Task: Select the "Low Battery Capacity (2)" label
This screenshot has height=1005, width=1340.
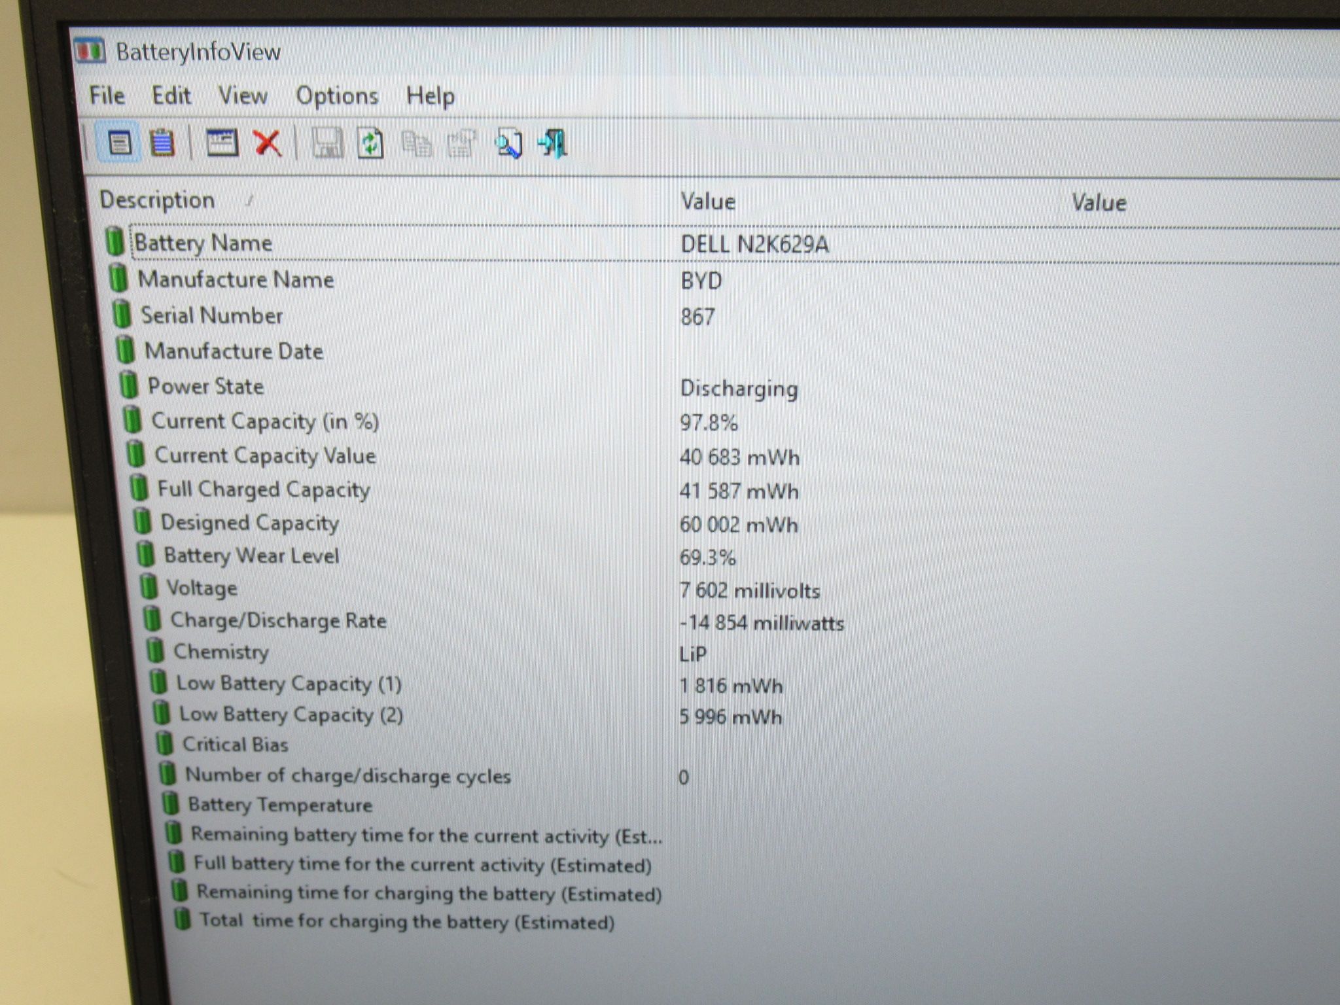Action: click(291, 714)
